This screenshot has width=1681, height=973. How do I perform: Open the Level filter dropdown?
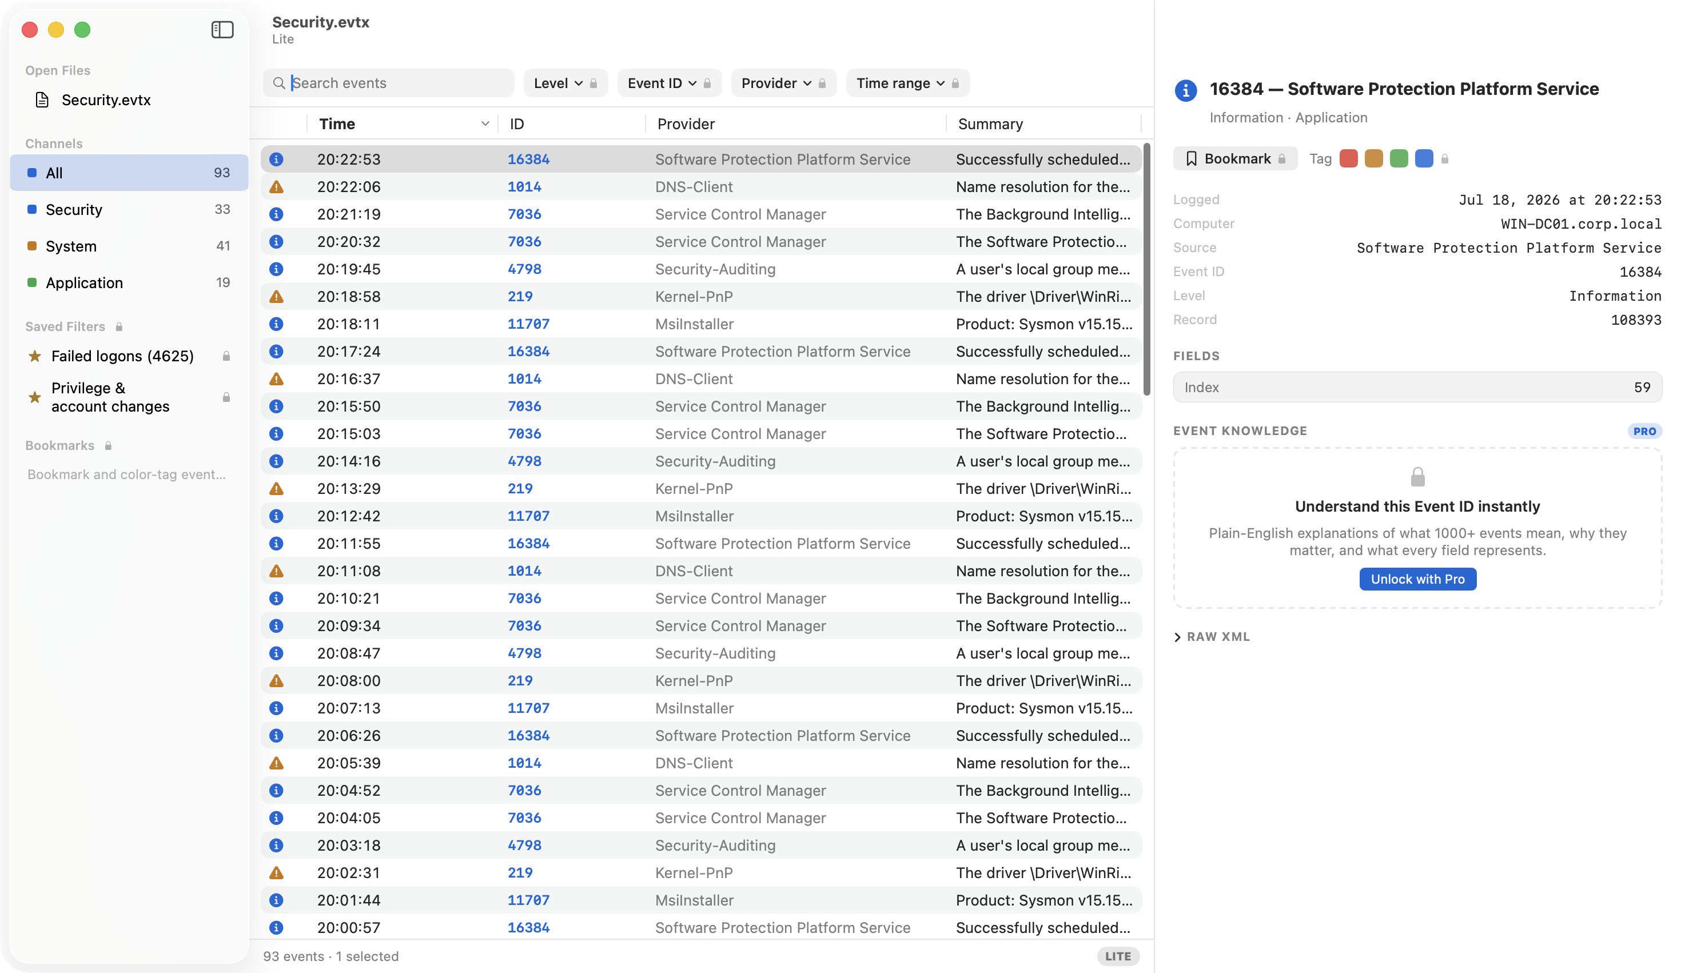point(565,83)
